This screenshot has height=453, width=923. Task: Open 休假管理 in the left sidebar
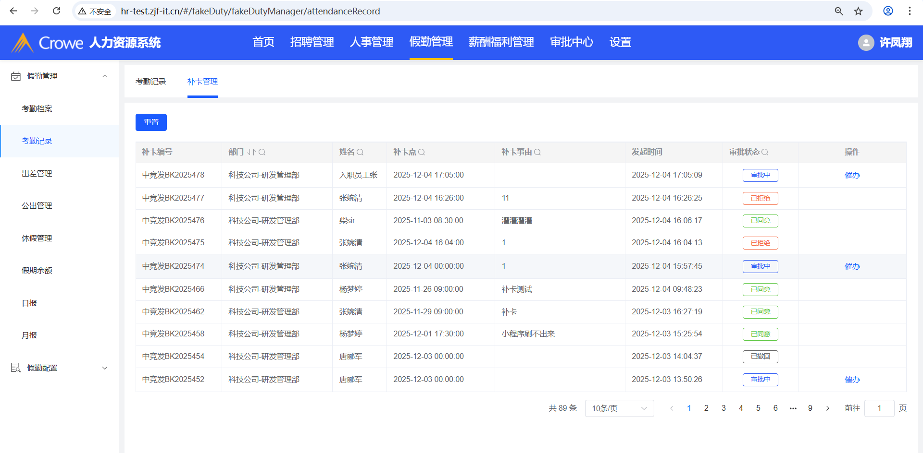point(37,238)
